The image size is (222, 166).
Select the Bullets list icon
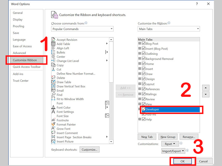pos(53,52)
